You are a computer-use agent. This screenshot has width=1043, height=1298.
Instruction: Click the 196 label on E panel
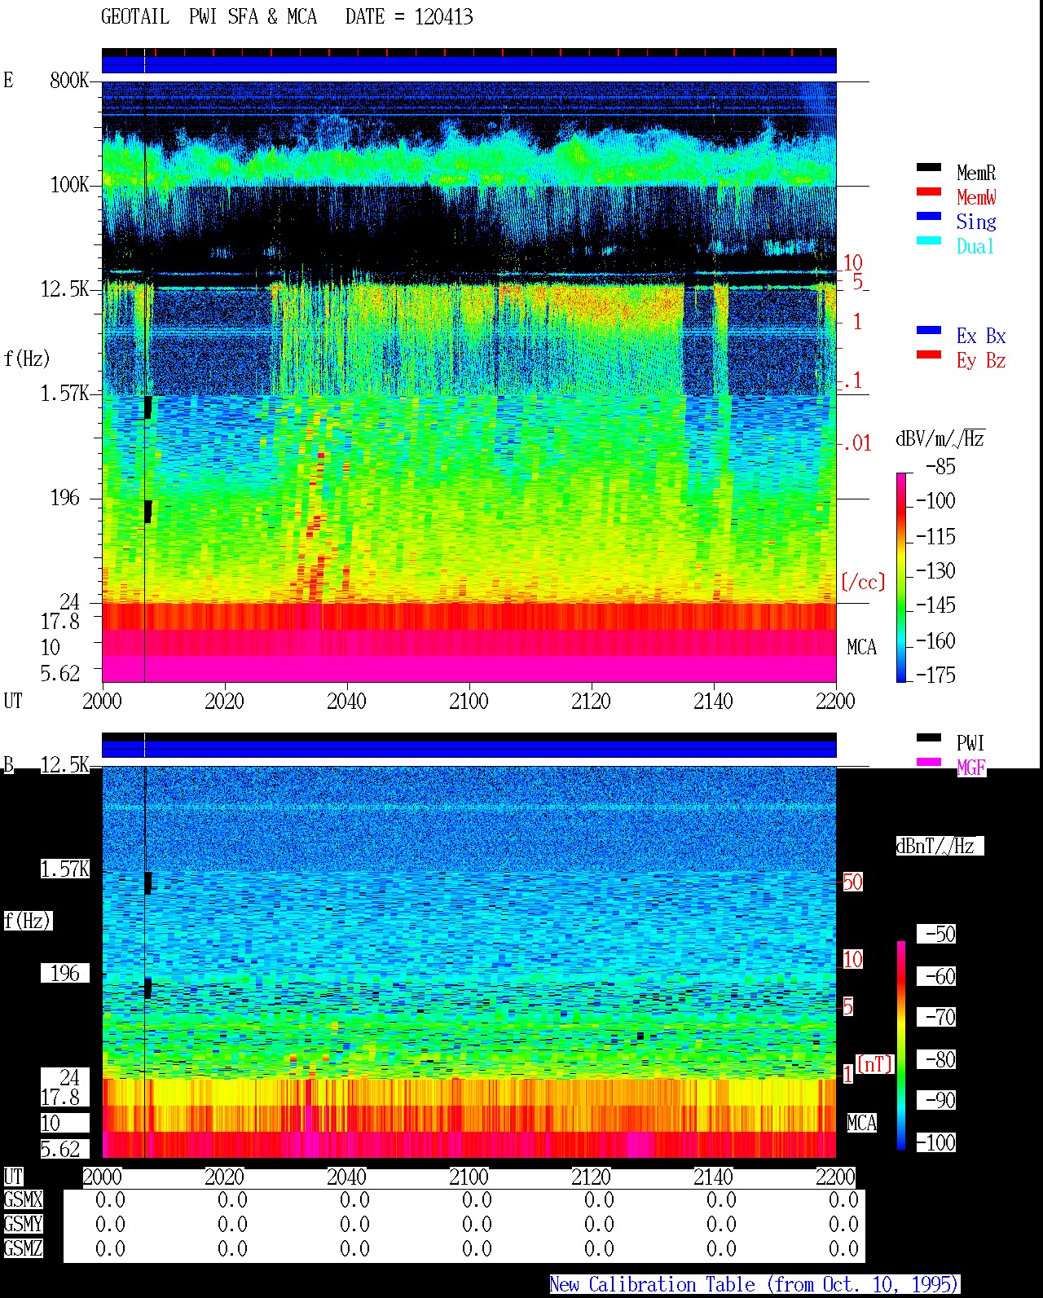pos(65,497)
